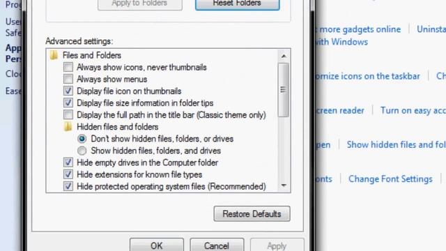
Task: Click the 'Hidden files and folders' tree label
Action: pyautogui.click(x=118, y=127)
